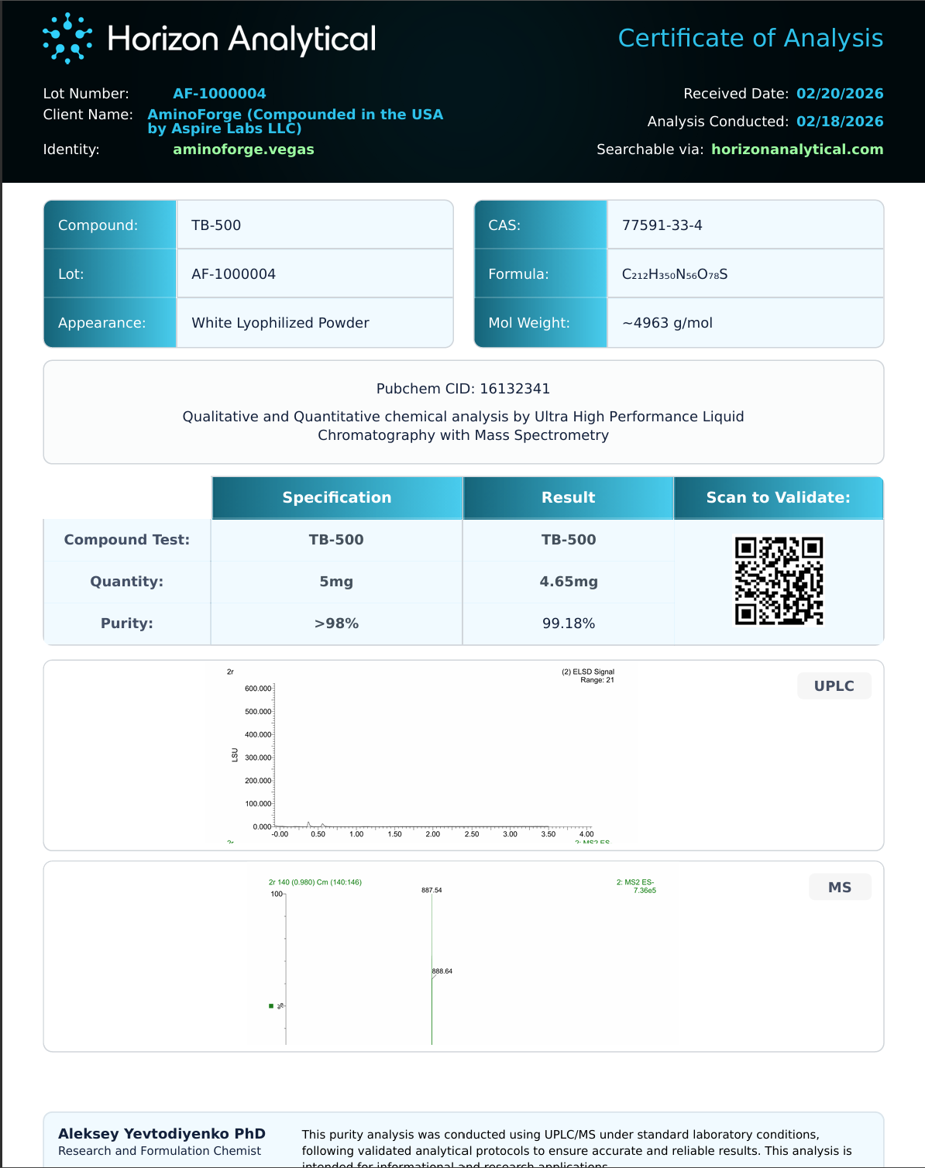Image resolution: width=925 pixels, height=1168 pixels.
Task: Click the Aleksey Yevtodiyenko PhD name
Action: [x=162, y=1134]
